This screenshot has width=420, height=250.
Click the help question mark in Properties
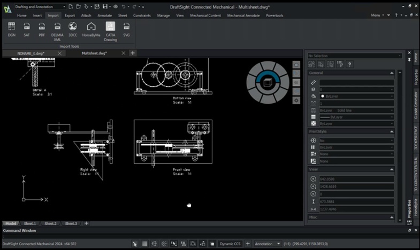(349, 65)
